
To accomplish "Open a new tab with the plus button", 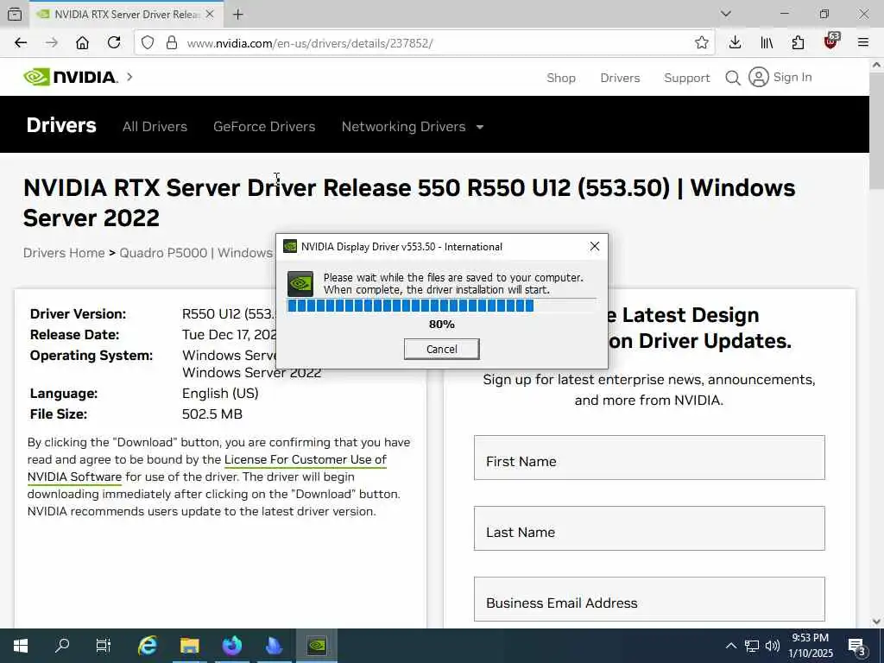I will coord(238,15).
